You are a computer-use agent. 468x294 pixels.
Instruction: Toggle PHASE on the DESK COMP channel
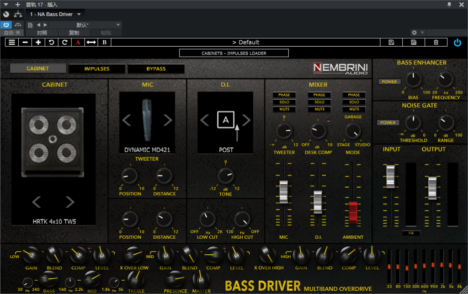coord(319,95)
